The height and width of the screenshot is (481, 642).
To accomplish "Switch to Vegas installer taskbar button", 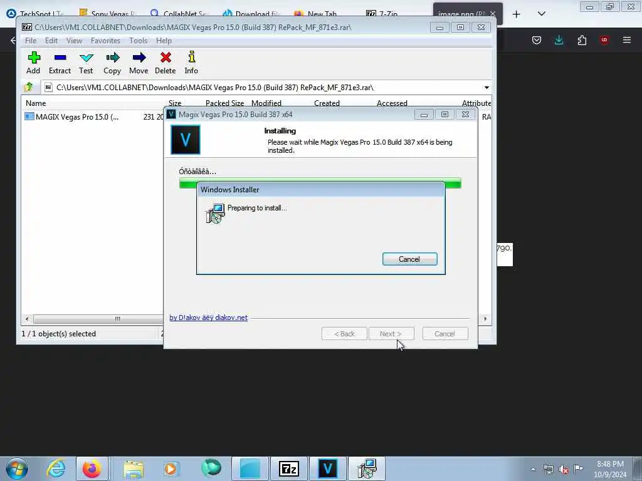I will 327,468.
